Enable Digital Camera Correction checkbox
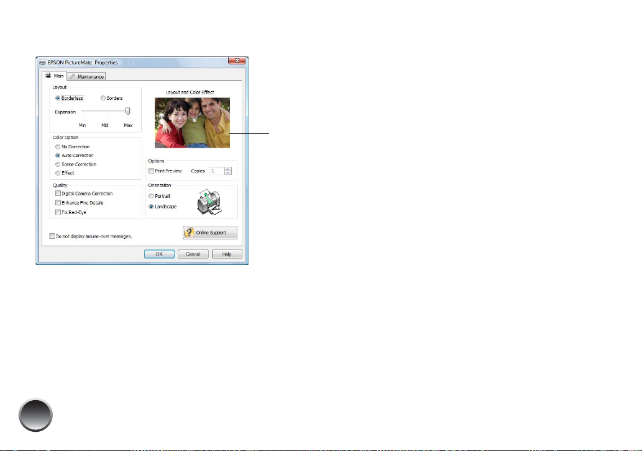 click(58, 193)
